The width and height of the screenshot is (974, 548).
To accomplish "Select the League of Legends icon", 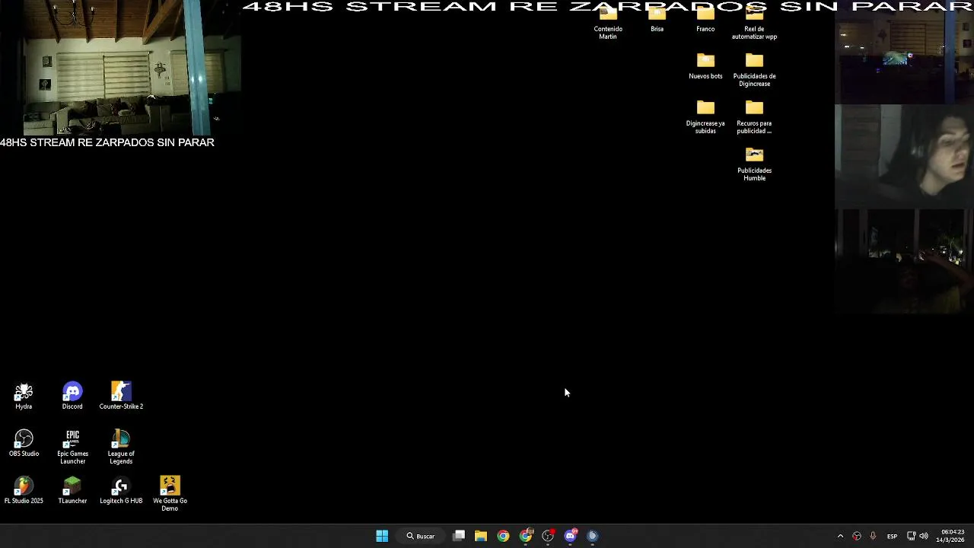I will pyautogui.click(x=121, y=448).
